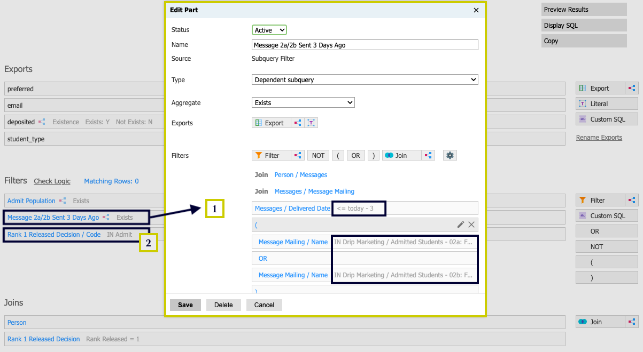Image resolution: width=643 pixels, height=352 pixels.
Task: Click subquery icon next to dialog Export button
Action: click(x=298, y=123)
